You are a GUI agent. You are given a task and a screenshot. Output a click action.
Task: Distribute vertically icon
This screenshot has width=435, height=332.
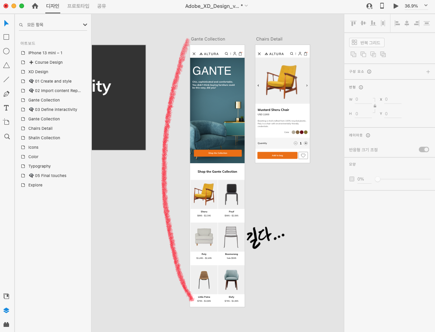pyautogui.click(x=427, y=23)
